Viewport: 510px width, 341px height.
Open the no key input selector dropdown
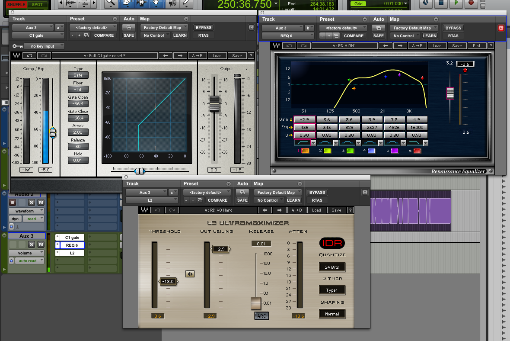(x=45, y=46)
